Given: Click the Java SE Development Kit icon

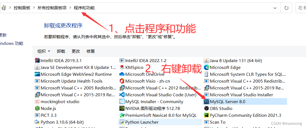Looking at the screenshot, I should tap(37, 67).
